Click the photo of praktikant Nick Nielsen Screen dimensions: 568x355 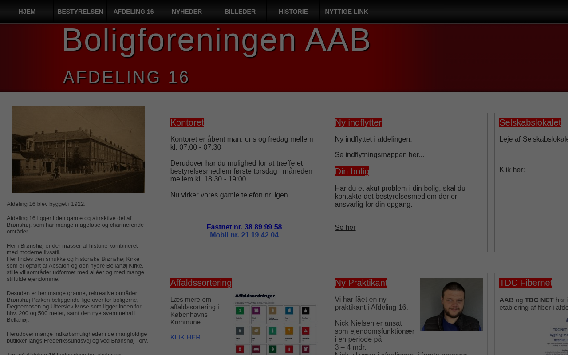pyautogui.click(x=451, y=304)
